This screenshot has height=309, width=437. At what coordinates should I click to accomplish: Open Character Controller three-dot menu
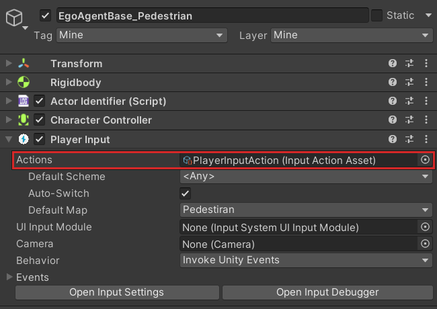tap(426, 120)
